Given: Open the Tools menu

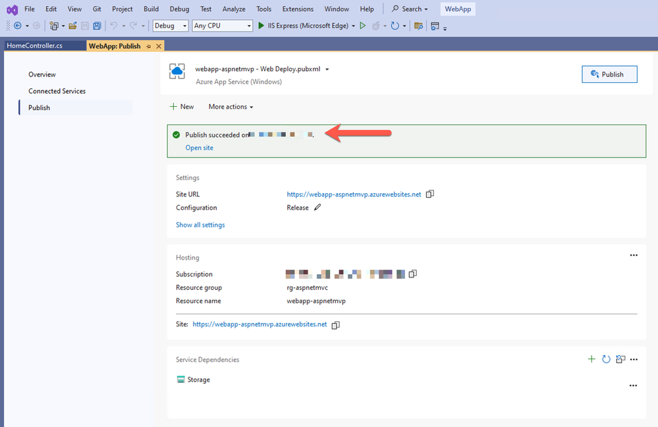Looking at the screenshot, I should (264, 9).
